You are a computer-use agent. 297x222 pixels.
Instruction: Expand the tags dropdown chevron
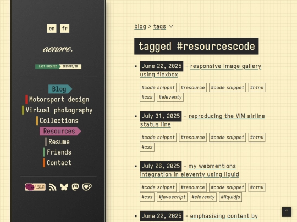point(171,26)
